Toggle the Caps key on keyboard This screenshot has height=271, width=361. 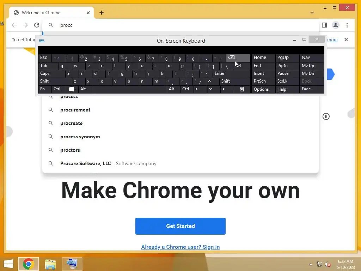point(51,73)
